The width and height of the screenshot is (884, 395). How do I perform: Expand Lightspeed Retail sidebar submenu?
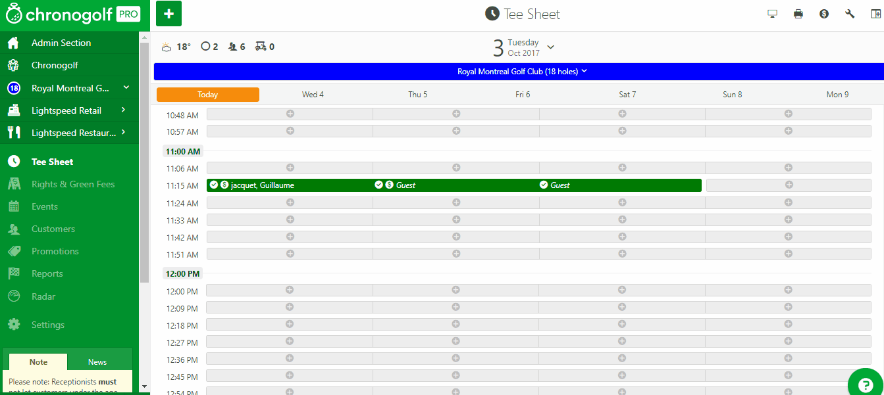click(123, 110)
